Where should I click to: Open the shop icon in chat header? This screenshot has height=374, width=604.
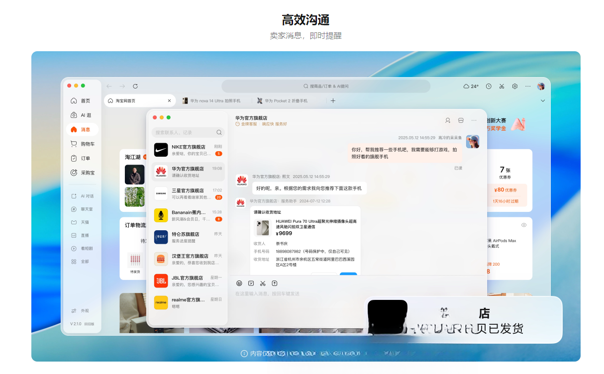coord(461,120)
